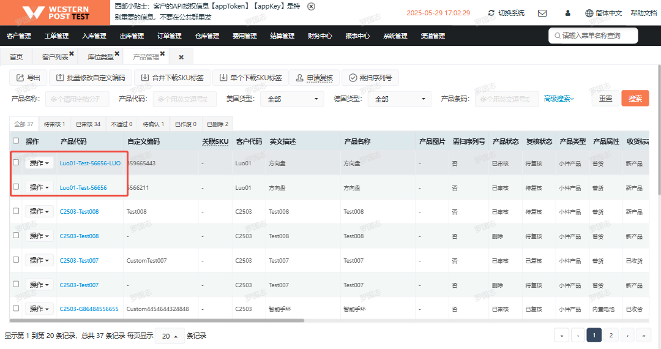Image resolution: width=661 pixels, height=349 pixels.
Task: Open 德国货型 dropdown
Action: click(x=400, y=99)
